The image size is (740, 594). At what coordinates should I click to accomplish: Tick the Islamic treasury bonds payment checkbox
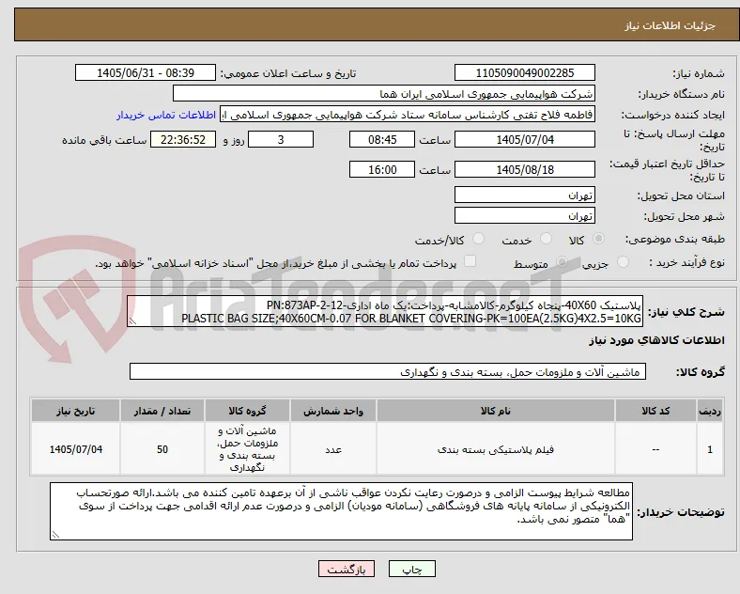coord(470,261)
